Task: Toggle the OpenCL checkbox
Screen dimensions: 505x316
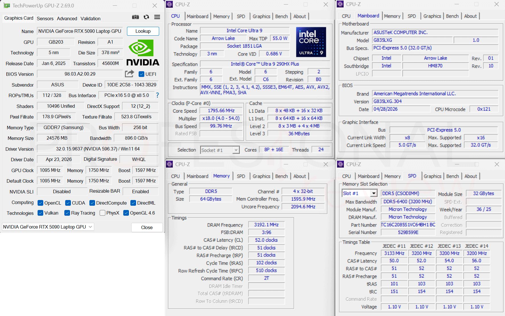Action: click(x=40, y=203)
